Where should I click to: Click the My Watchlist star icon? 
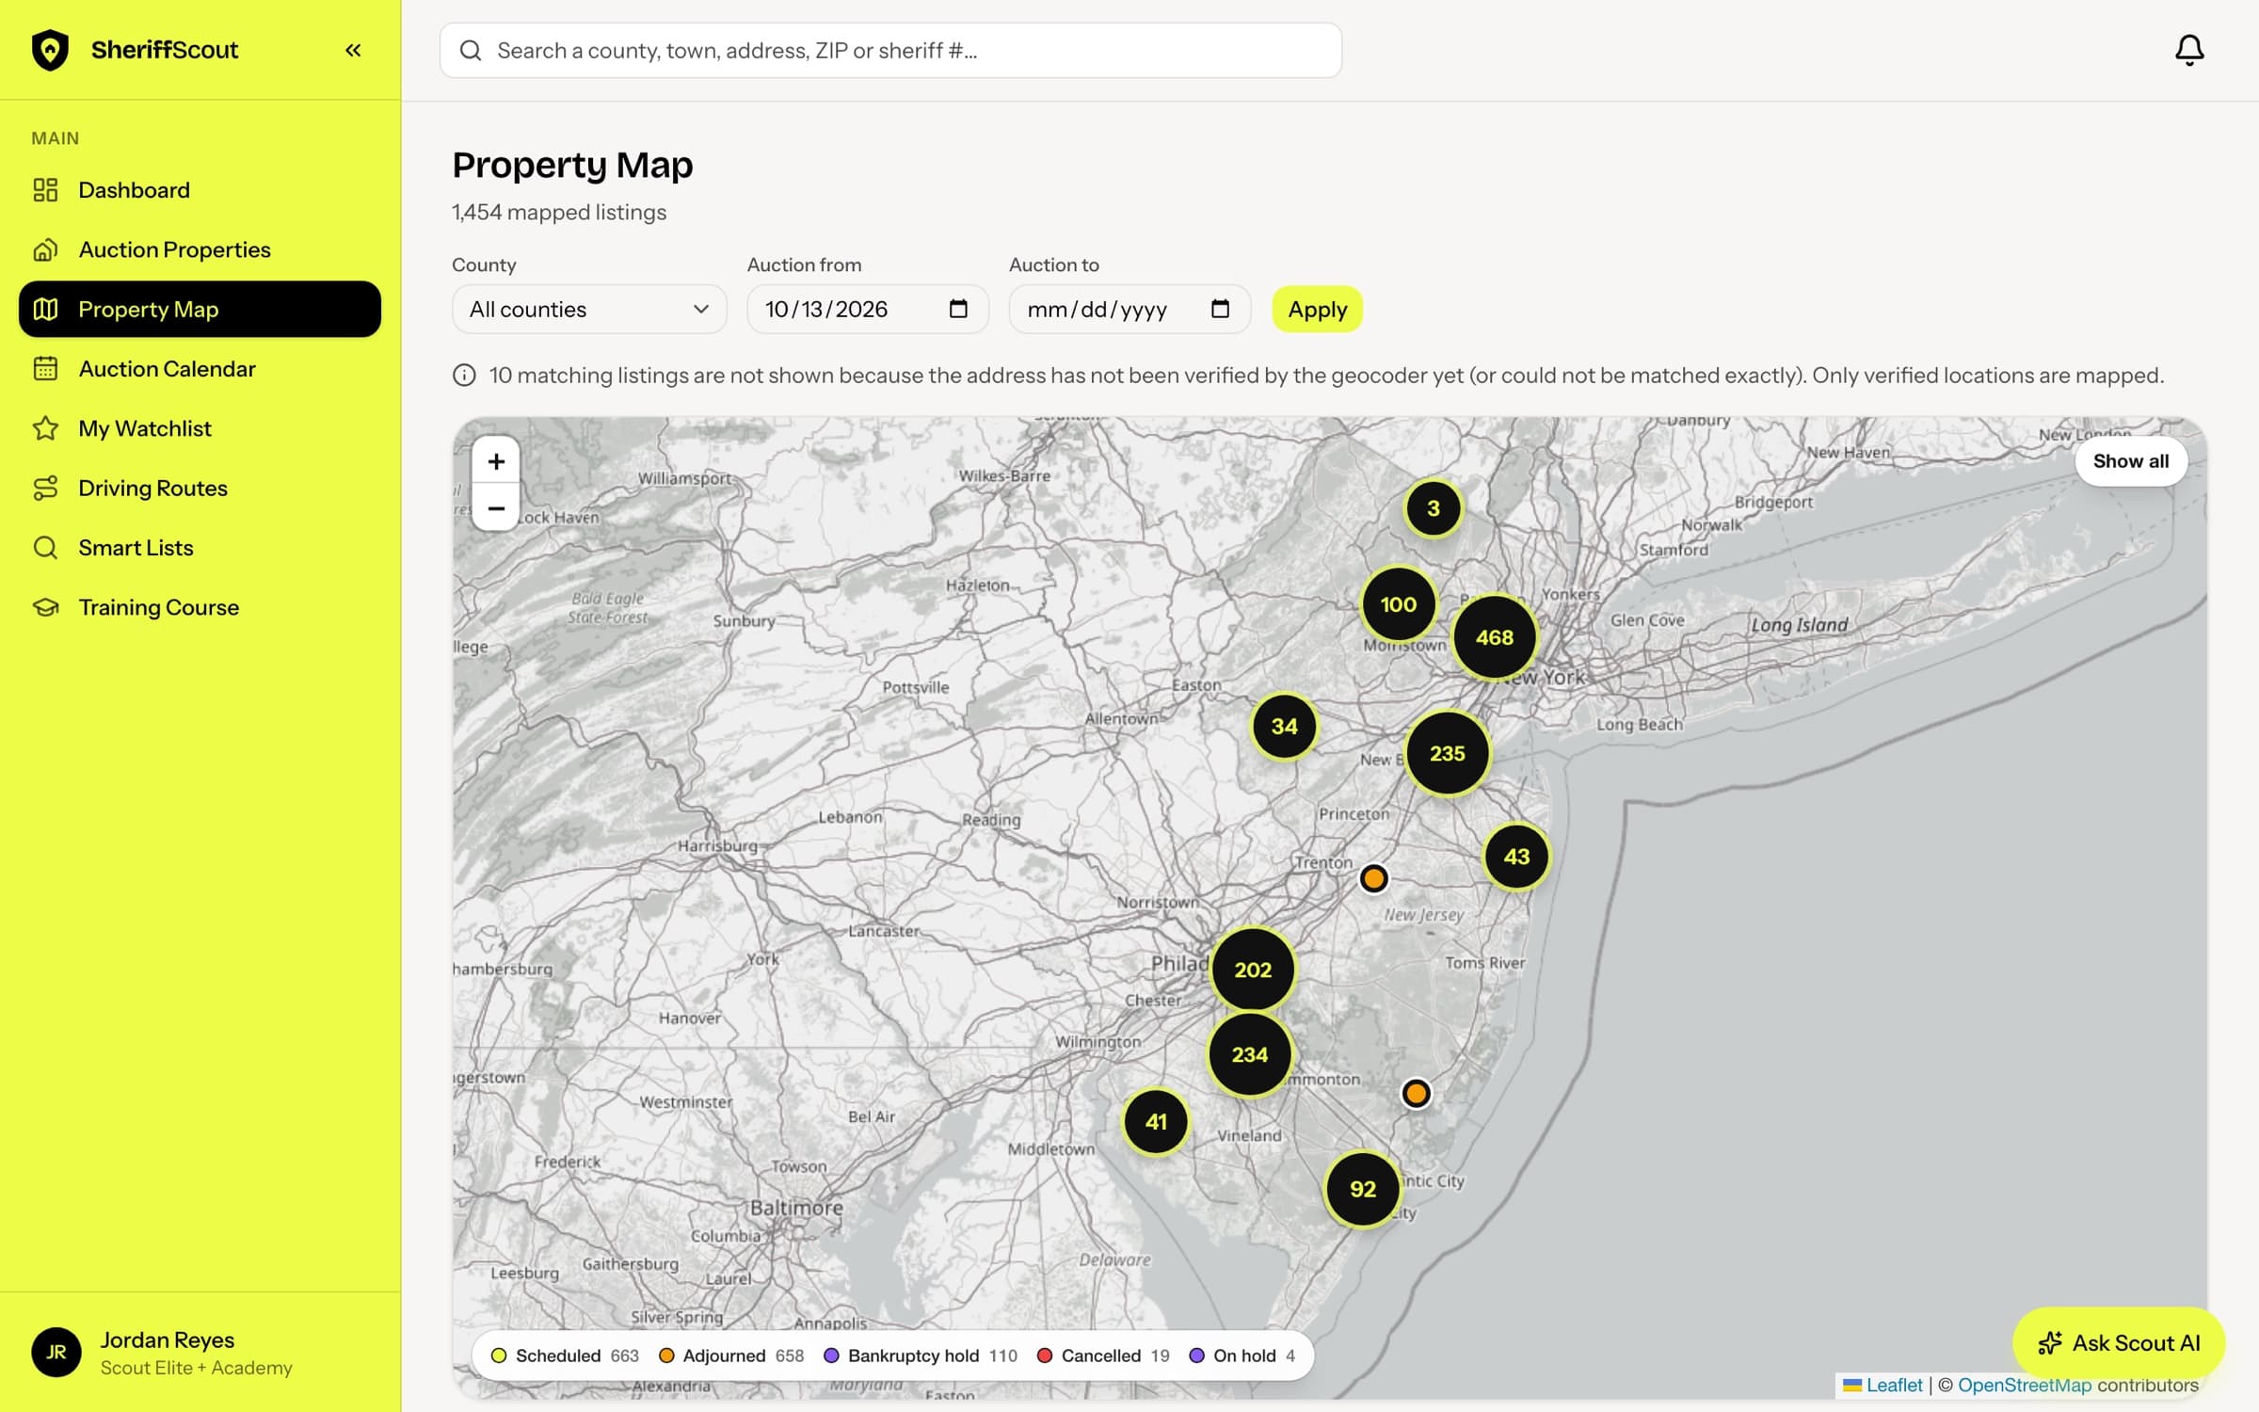coord(45,428)
